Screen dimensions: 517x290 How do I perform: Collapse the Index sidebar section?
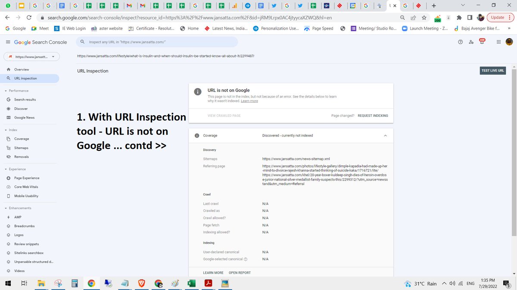[x=6, y=130]
